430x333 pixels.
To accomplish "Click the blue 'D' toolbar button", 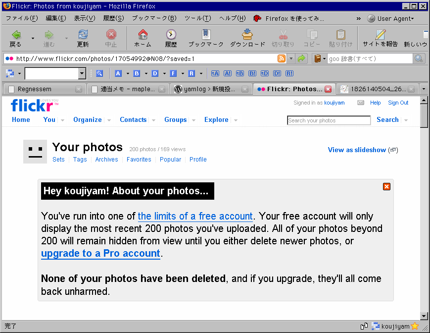I will coord(155,73).
